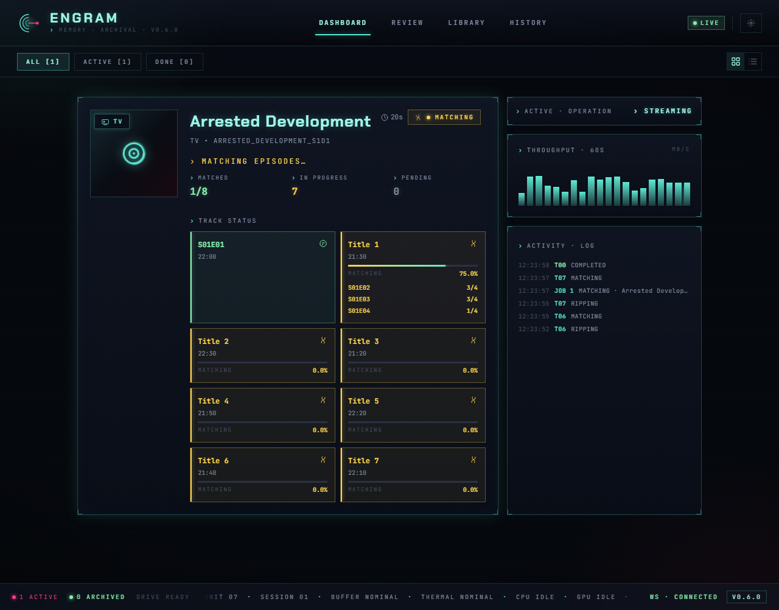
Task: Click the S01E04 candidate row
Action: coord(413,311)
